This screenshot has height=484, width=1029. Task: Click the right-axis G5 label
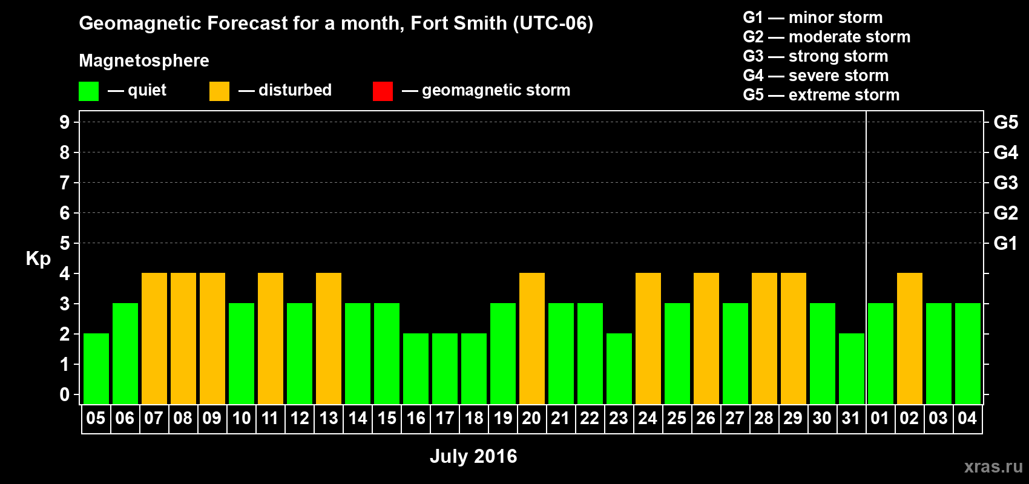tap(1005, 122)
